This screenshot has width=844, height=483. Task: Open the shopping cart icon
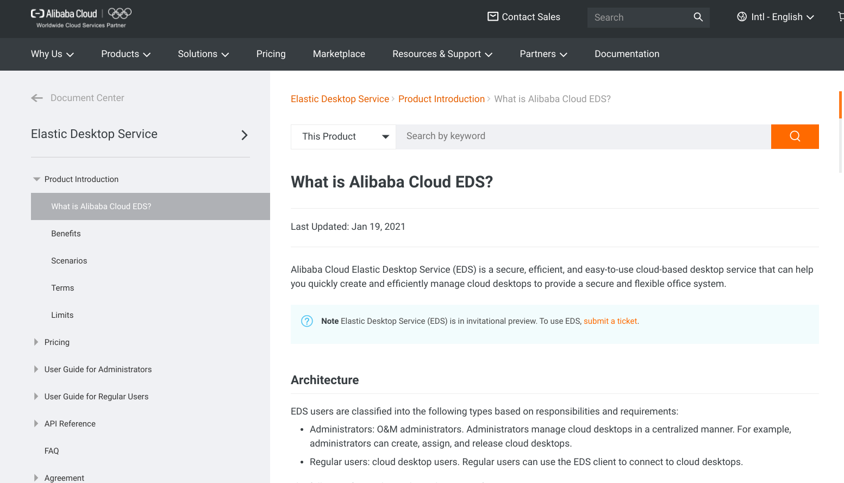pyautogui.click(x=840, y=17)
